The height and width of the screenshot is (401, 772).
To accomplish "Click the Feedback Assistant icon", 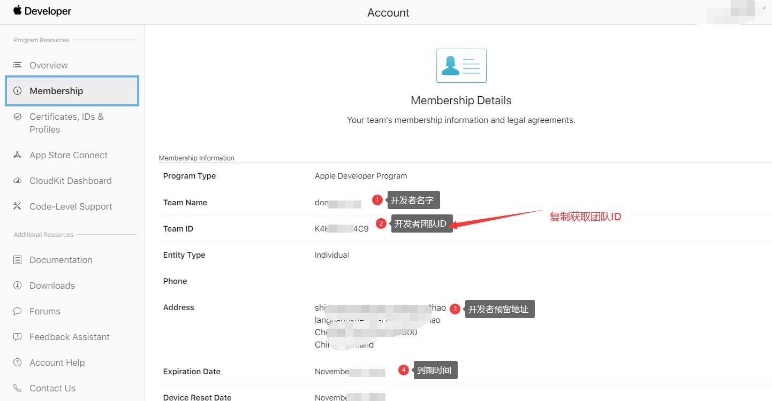I will 18,337.
